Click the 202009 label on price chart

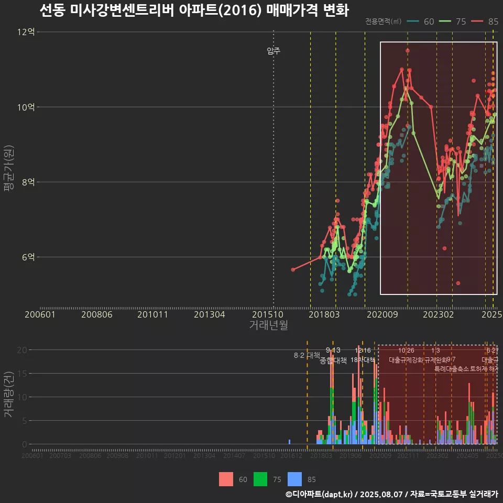382,314
